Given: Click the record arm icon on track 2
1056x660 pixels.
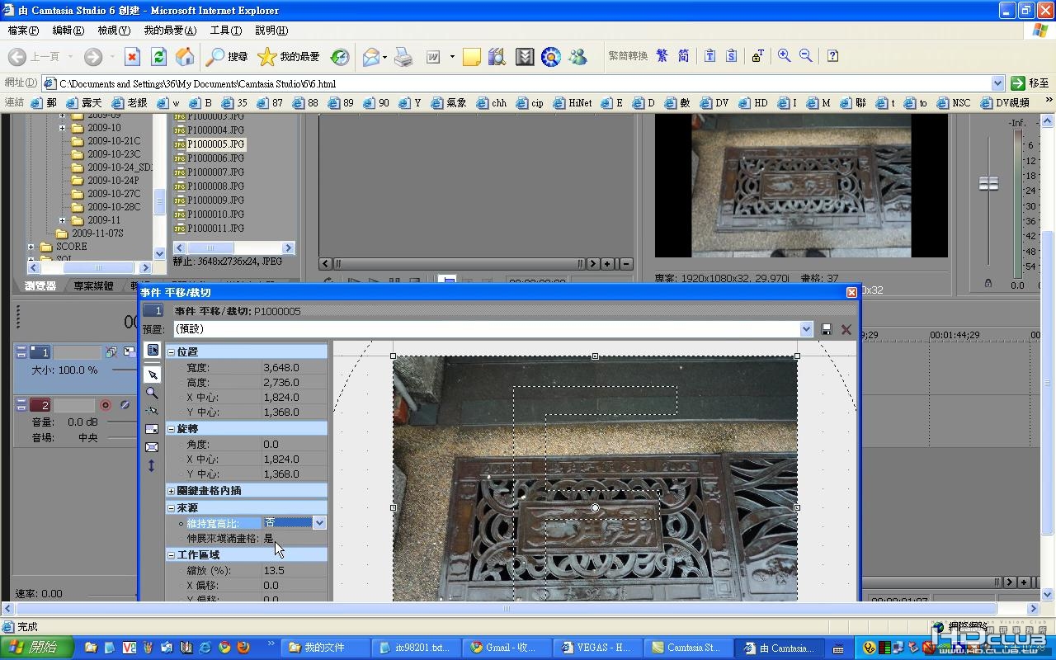Looking at the screenshot, I should click(106, 405).
